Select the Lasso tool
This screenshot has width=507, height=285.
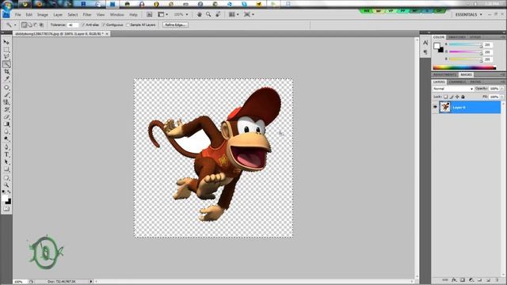point(6,57)
